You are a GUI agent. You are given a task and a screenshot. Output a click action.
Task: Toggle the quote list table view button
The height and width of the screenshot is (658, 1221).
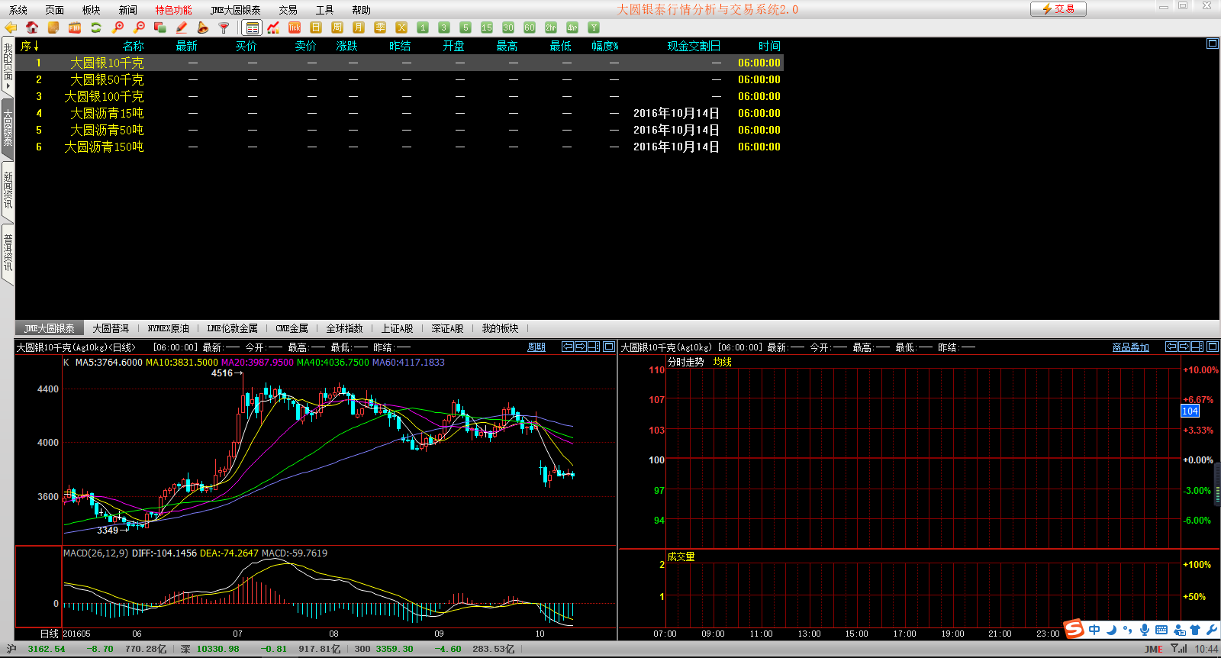[252, 27]
